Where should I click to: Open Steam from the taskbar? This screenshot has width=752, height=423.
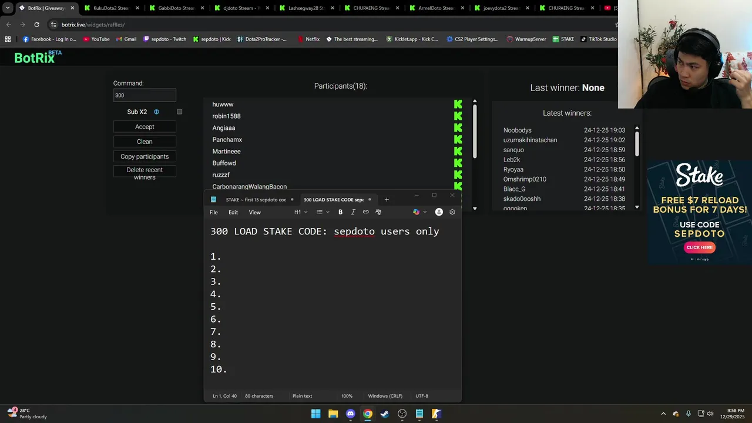[385, 414]
